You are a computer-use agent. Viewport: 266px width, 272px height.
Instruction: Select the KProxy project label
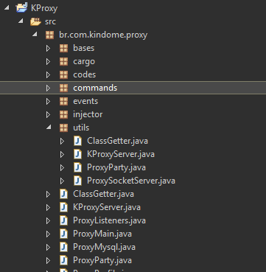44,8
